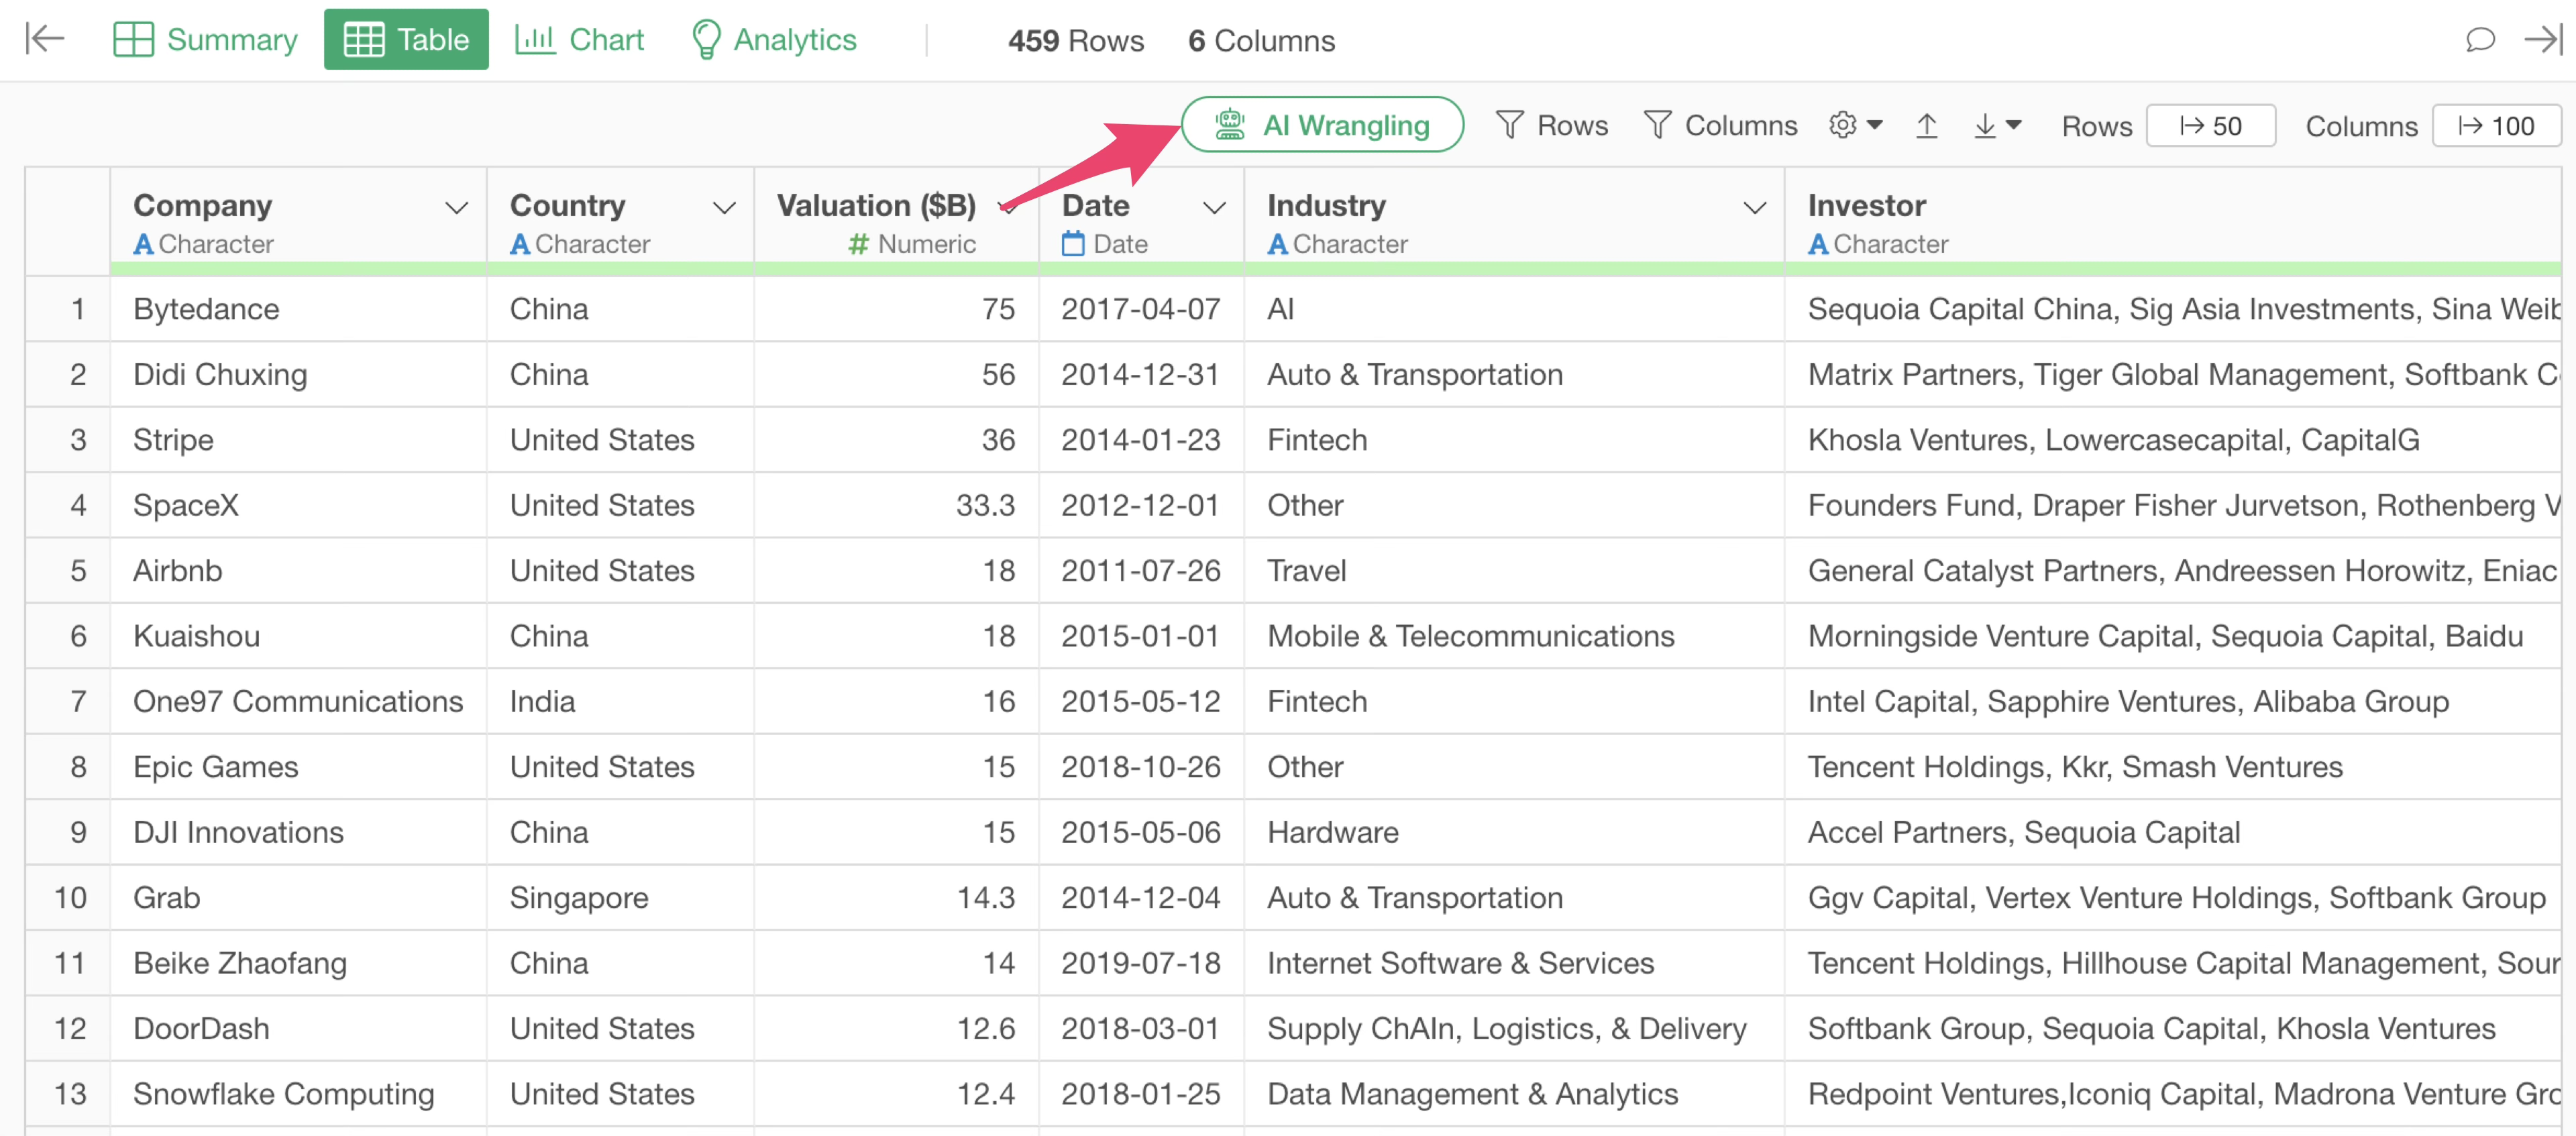Click Character type icon under Country
2576x1136 pixels.
(x=519, y=244)
